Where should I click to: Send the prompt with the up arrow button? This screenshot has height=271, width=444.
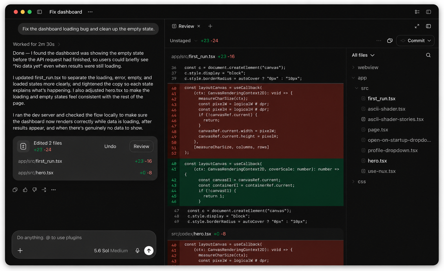[x=149, y=251]
